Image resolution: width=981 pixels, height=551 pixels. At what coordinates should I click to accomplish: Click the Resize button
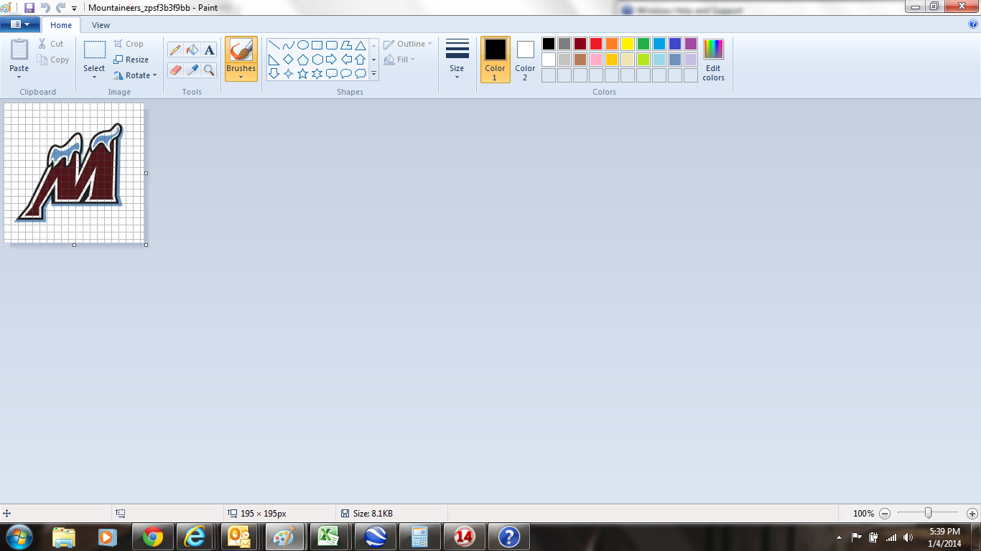(131, 60)
